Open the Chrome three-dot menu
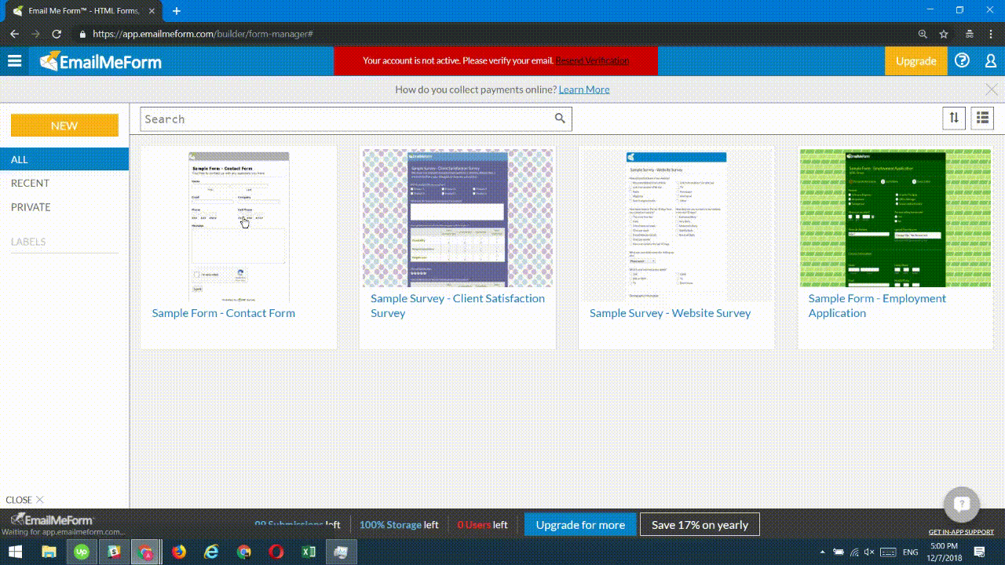The height and width of the screenshot is (565, 1005). [991, 34]
